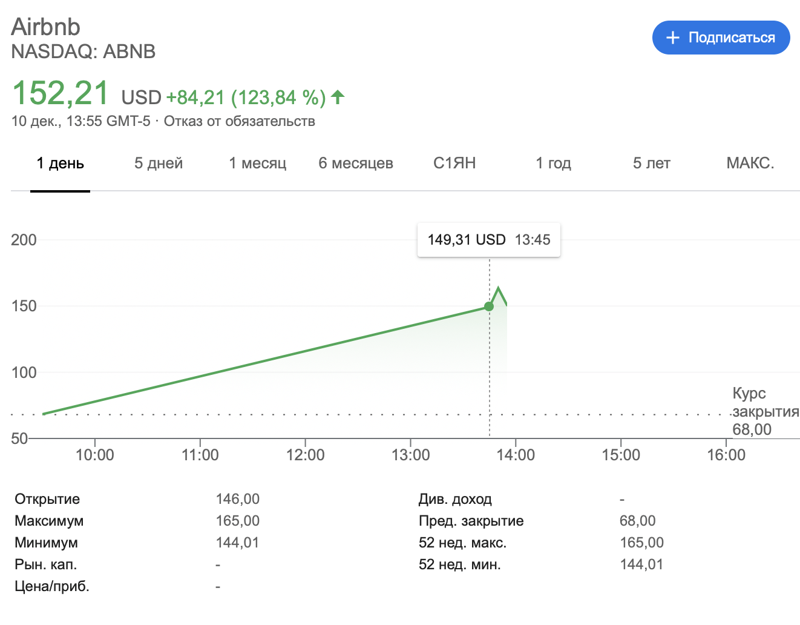This screenshot has width=800, height=625.
Task: Click the plus icon in Подписаться button
Action: point(673,38)
